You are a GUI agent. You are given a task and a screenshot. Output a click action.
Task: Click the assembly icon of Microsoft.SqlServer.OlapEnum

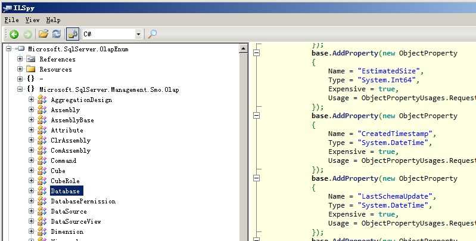click(x=20, y=49)
